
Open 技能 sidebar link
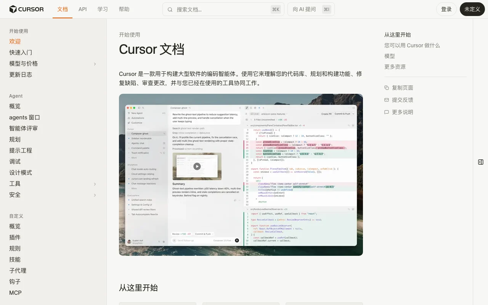[15, 260]
